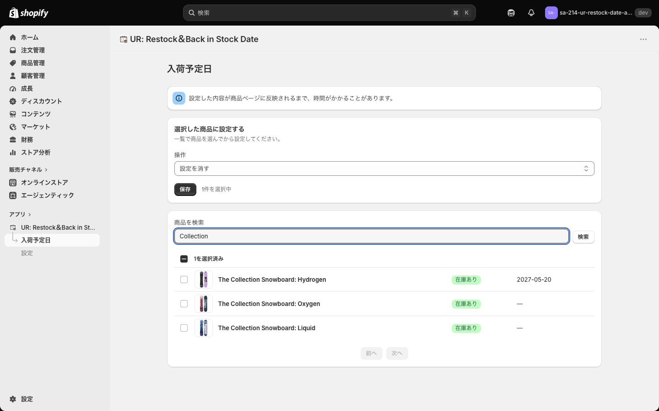This screenshot has width=659, height=411.
Task: Click the Shopify logo
Action: (x=29, y=13)
